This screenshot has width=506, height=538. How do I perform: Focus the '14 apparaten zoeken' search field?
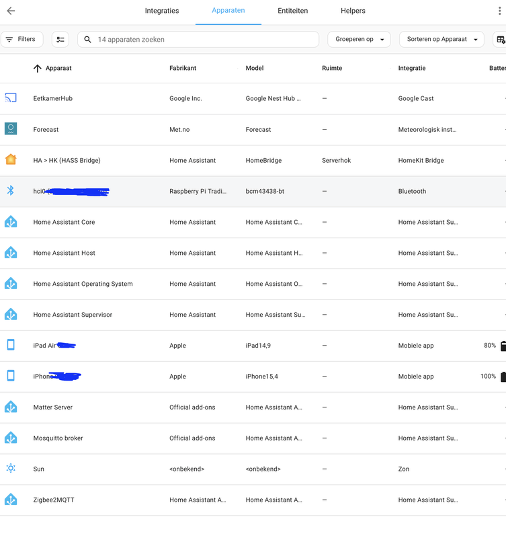coord(198,40)
